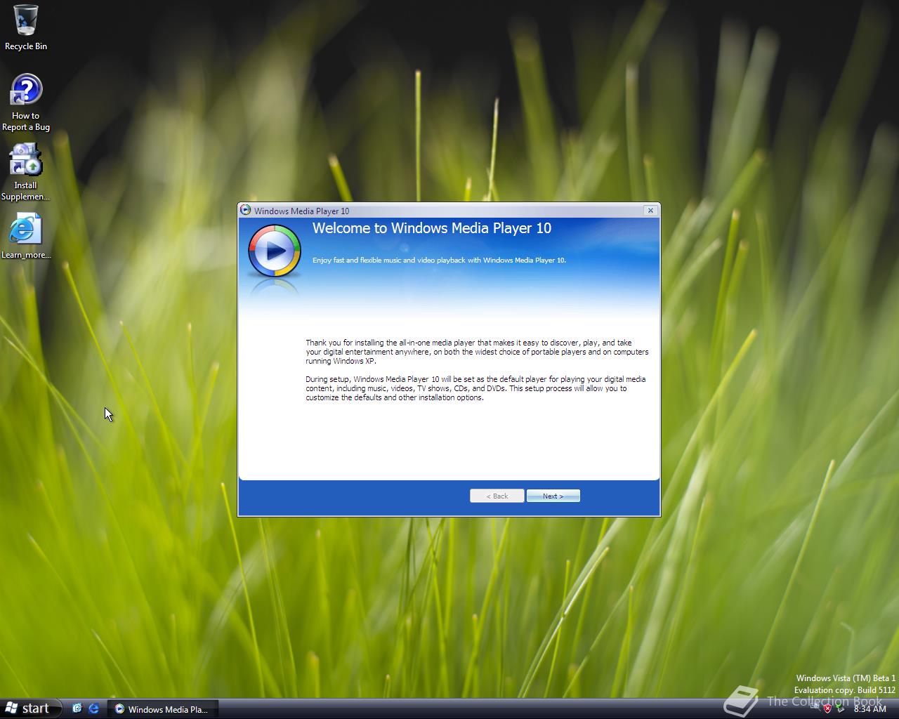Select the Windows Media Player taskbar button
Viewport: 899px width, 719px height.
pos(163,709)
